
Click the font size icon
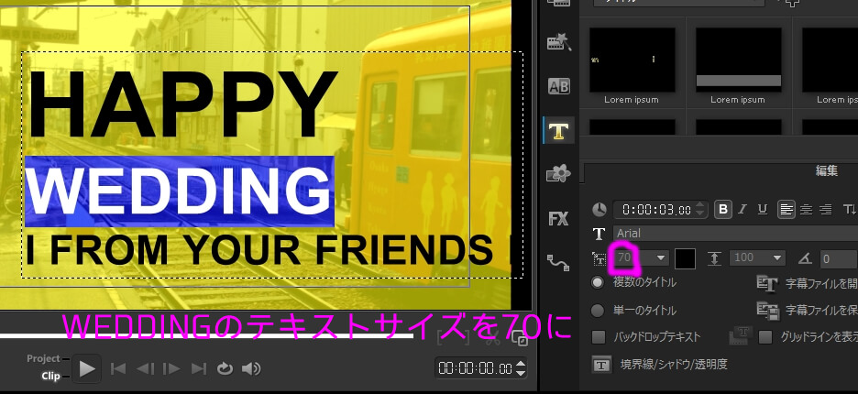pos(599,258)
